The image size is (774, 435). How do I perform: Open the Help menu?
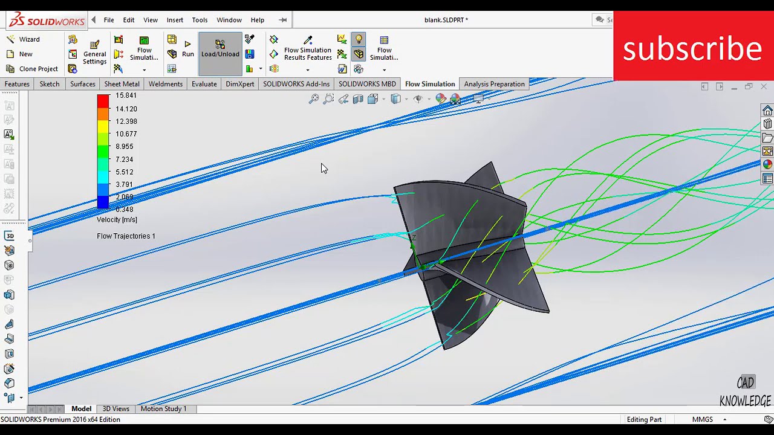[258, 20]
